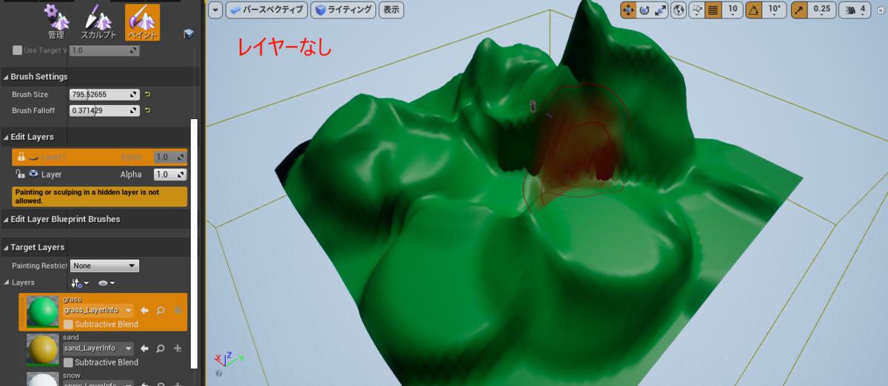Open the grid snap size 10 dropdown
This screenshot has width=888, height=386.
point(733,10)
